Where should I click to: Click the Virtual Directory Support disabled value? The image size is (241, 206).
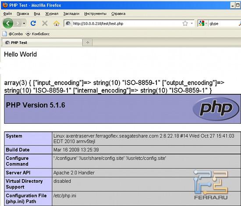(62, 181)
